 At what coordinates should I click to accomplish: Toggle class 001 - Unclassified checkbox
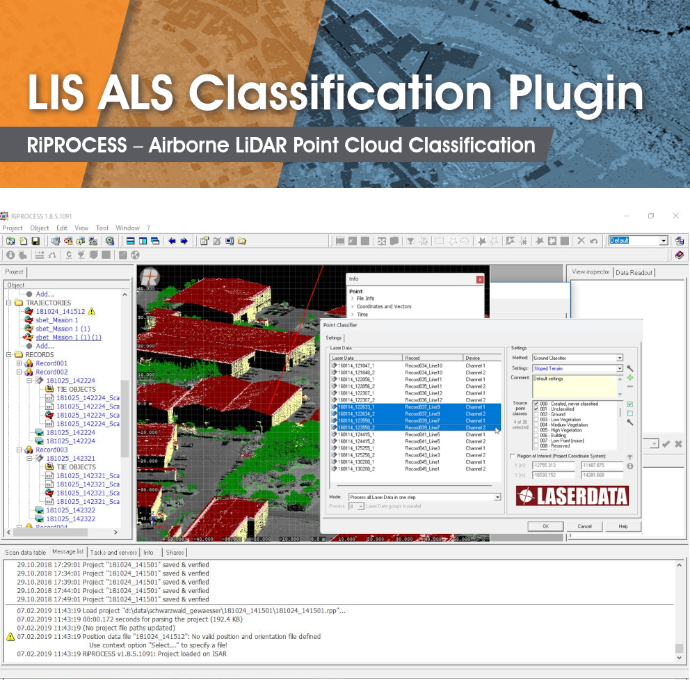point(536,409)
